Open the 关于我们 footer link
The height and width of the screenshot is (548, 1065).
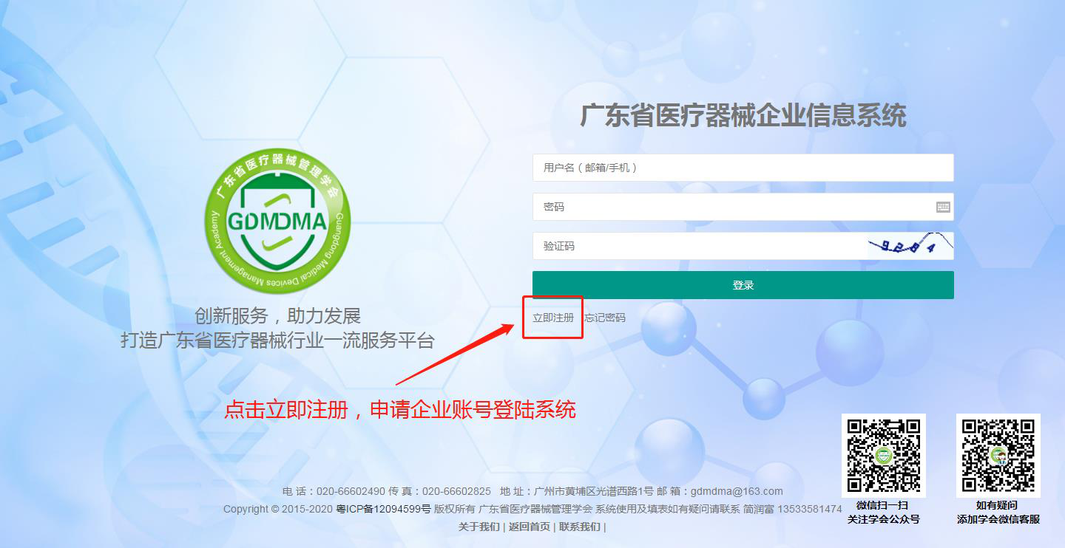(x=479, y=527)
